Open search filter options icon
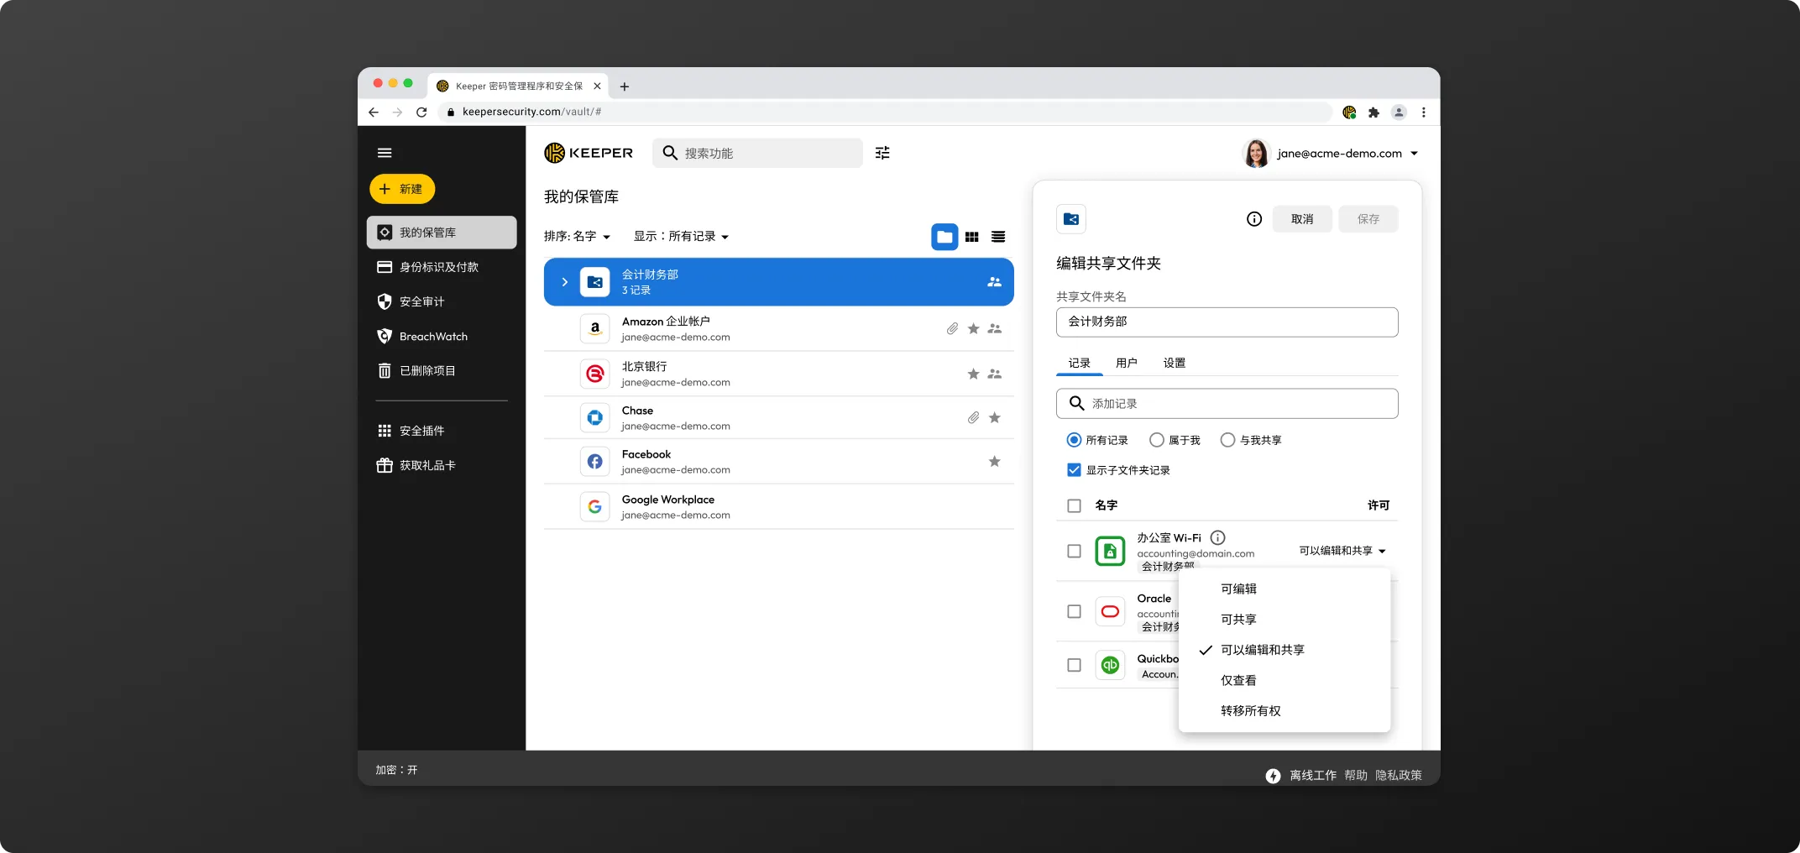 882,153
